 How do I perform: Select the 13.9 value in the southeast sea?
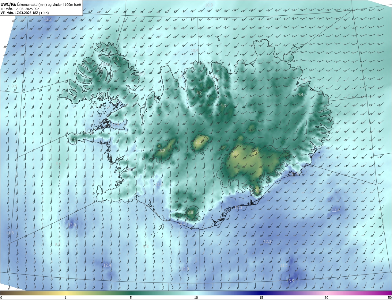click(290, 281)
